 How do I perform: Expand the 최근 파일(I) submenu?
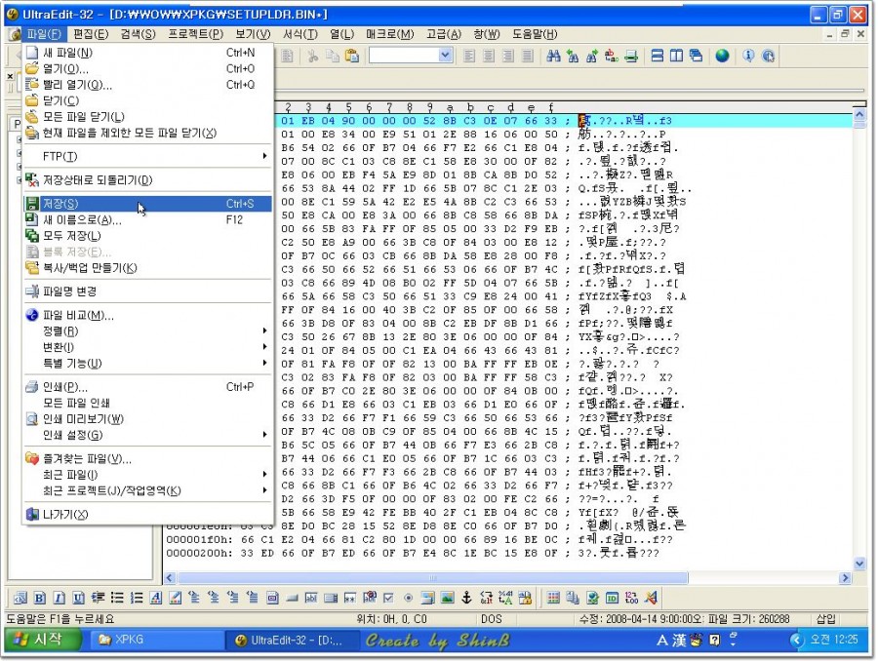148,475
